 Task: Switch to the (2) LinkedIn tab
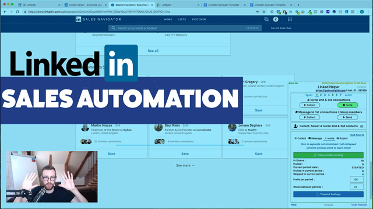tap(39, 5)
